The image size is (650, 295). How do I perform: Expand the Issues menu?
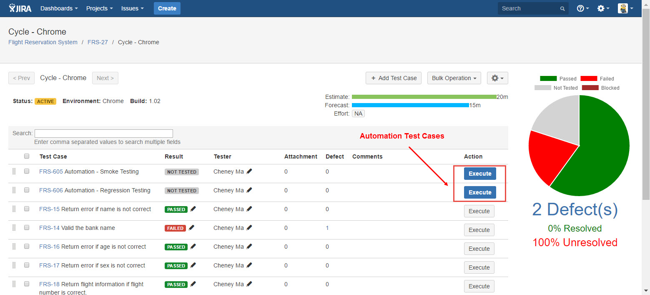(x=132, y=8)
